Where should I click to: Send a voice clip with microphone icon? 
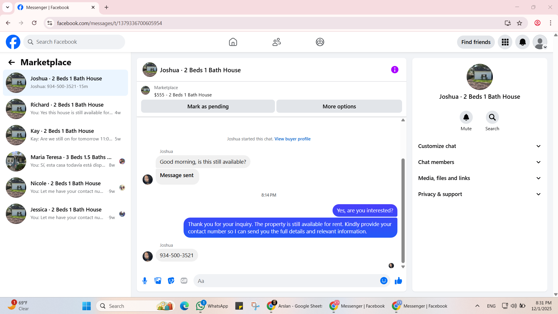[145, 281]
